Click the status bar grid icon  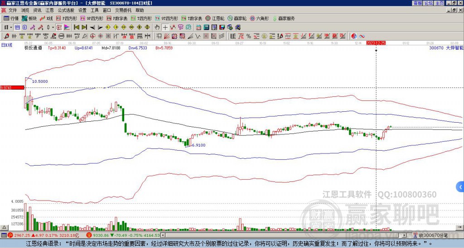click(x=4, y=235)
